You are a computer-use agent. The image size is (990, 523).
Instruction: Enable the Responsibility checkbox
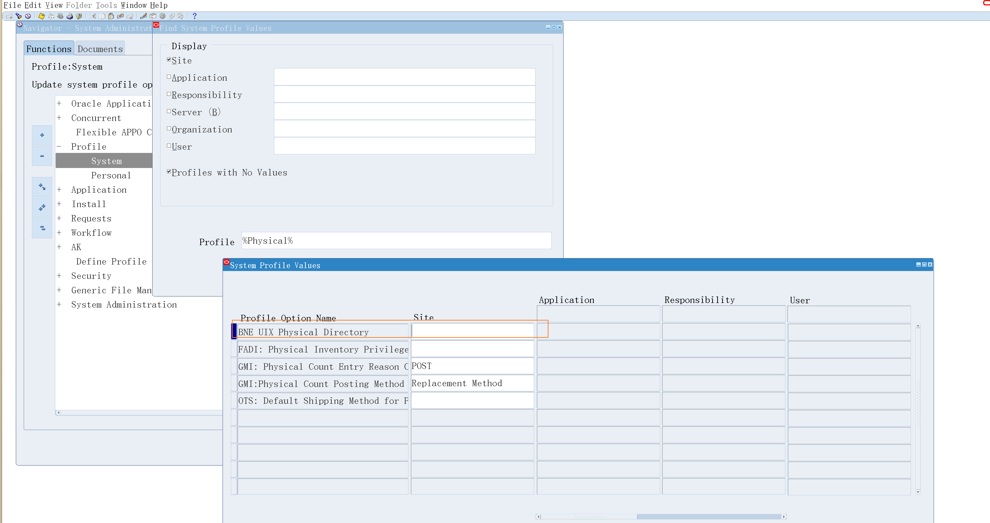(x=169, y=94)
